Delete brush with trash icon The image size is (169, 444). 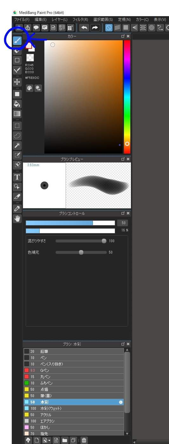pyautogui.click(x=84, y=440)
